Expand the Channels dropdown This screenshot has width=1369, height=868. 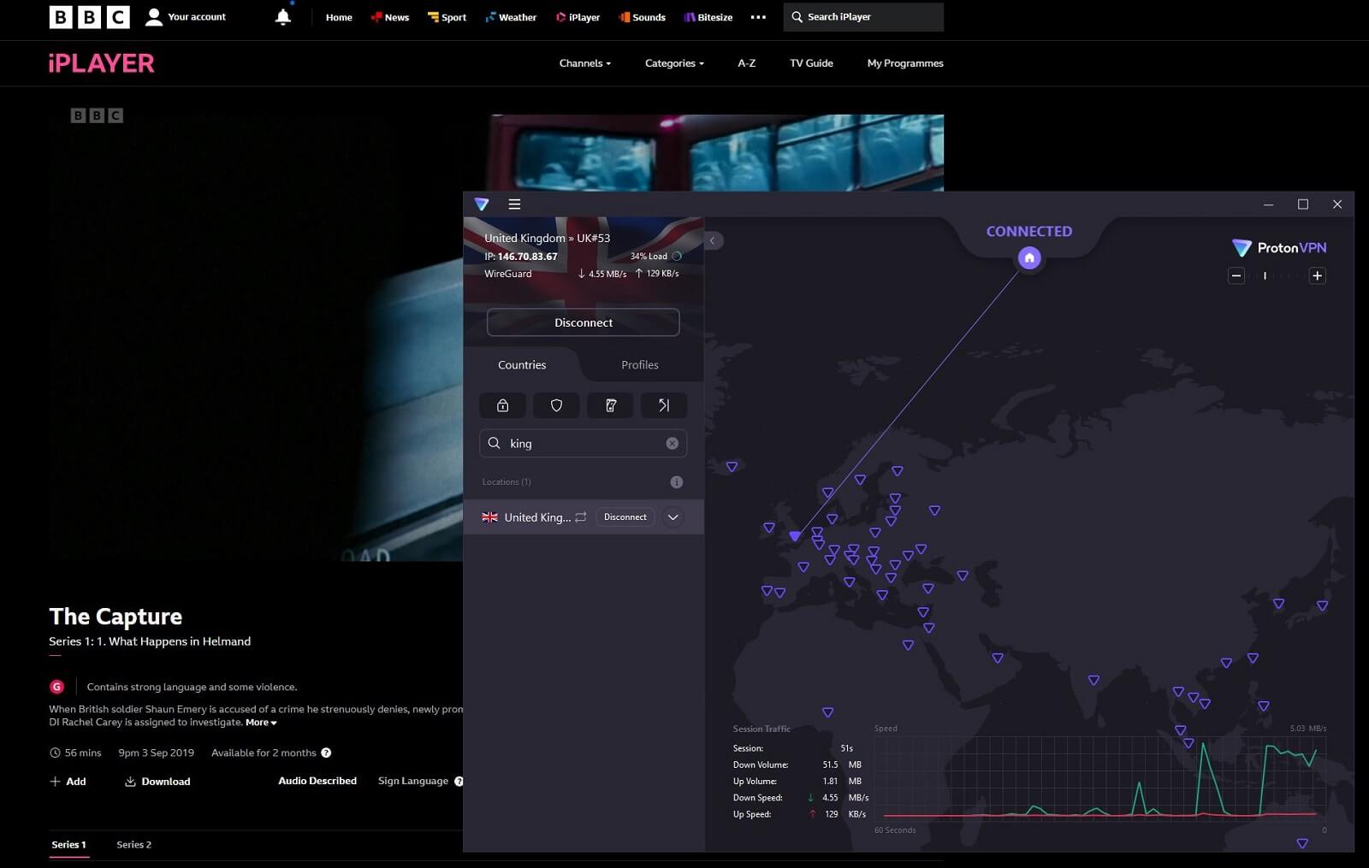click(585, 63)
